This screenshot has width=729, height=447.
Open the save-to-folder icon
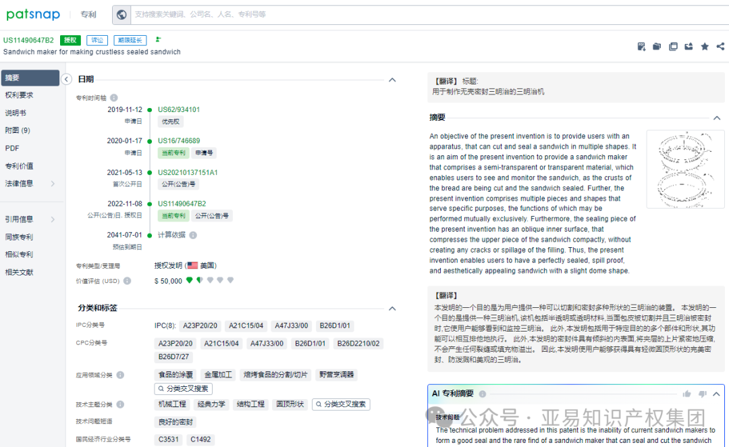(658, 46)
